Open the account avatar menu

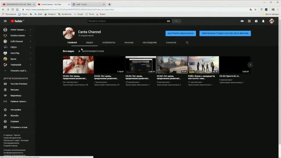tap(271, 21)
